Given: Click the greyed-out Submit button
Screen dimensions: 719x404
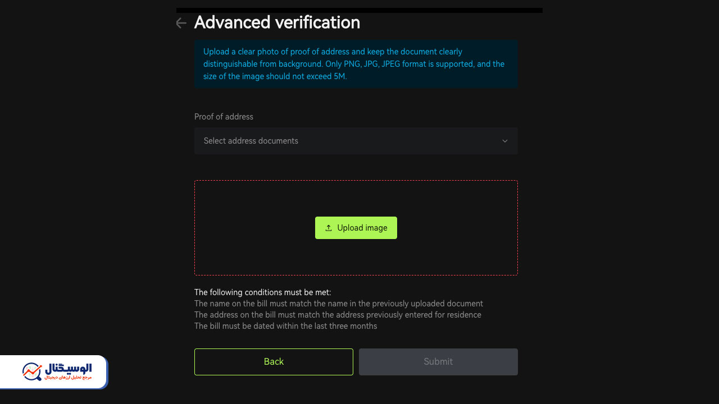Looking at the screenshot, I should tap(438, 362).
